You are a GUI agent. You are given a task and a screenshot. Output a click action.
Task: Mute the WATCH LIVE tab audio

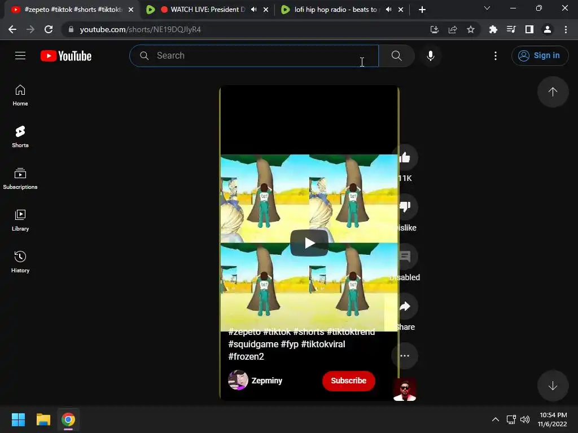tap(253, 10)
